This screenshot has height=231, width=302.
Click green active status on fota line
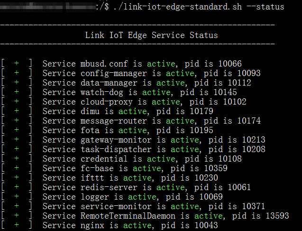tap(133, 130)
